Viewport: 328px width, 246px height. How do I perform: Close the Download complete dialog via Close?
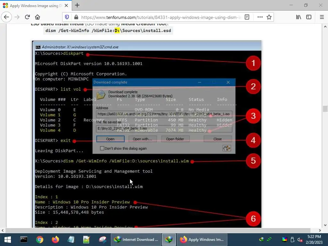pos(217,139)
